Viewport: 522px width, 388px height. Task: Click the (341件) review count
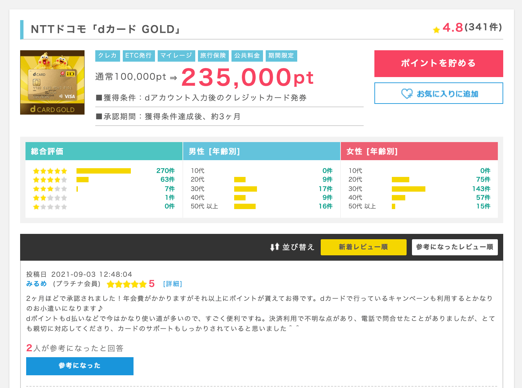point(483,27)
